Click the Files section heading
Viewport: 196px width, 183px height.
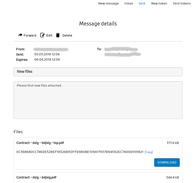coord(18,132)
